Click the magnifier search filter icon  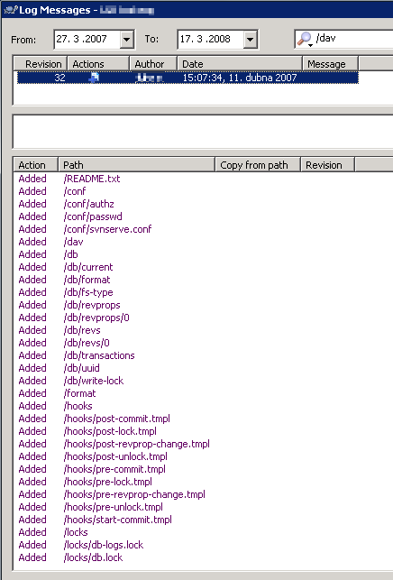point(306,39)
